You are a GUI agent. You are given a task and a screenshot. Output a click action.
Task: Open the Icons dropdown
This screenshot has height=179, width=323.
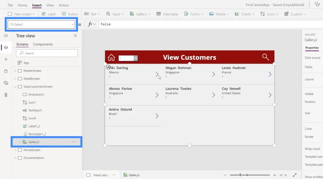click(x=269, y=14)
